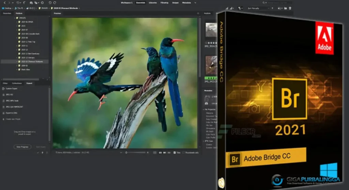
Task: Toggle the Tiles checkbox
Action: (174, 153)
